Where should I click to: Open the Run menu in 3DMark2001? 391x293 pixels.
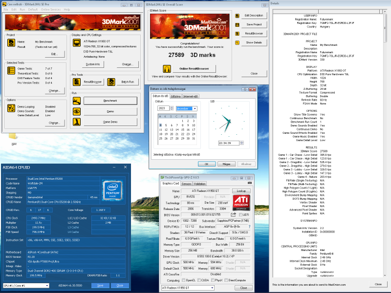pyautogui.click(x=22, y=9)
